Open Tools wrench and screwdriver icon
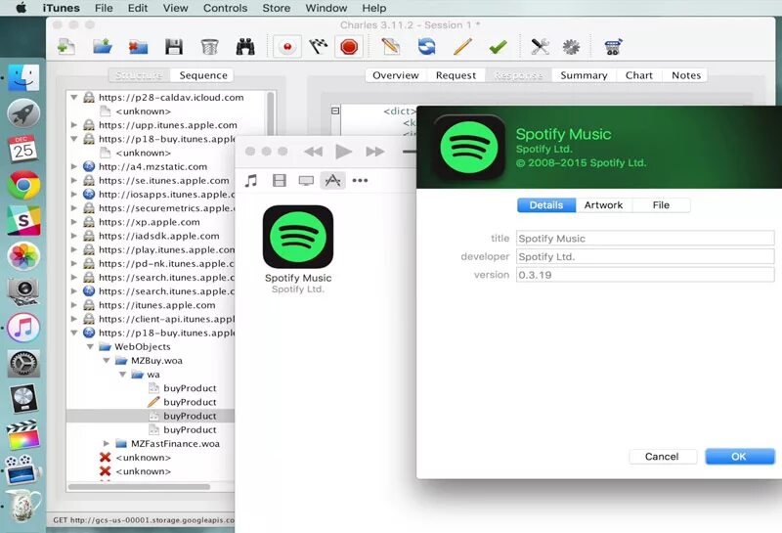The image size is (782, 533). (x=540, y=47)
